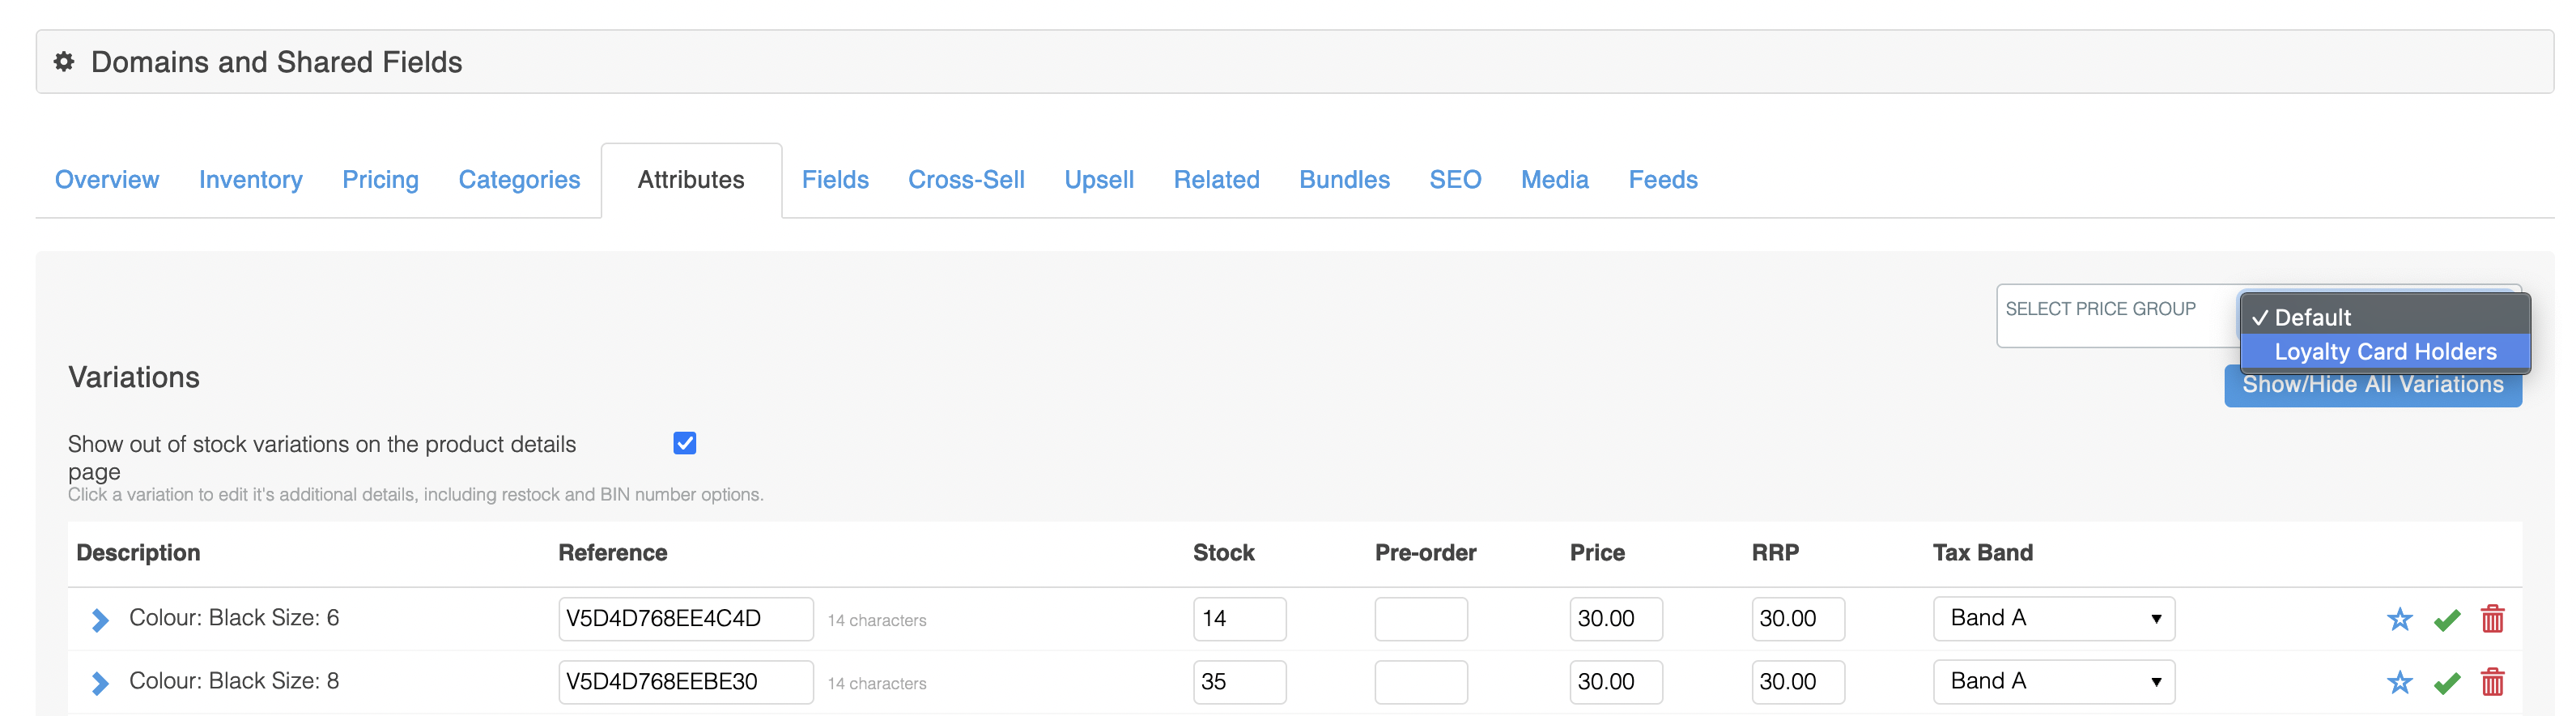This screenshot has height=716, width=2576.
Task: Click the star icon for Black Size 6
Action: (2399, 619)
